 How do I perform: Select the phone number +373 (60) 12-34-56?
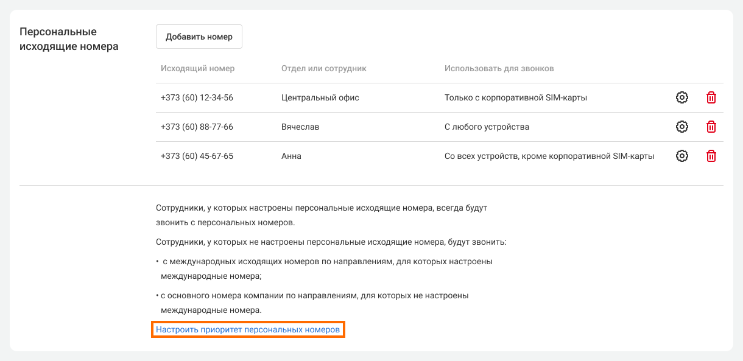[197, 97]
